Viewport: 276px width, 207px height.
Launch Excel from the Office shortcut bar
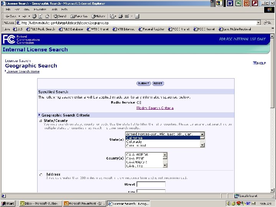click(238, 3)
